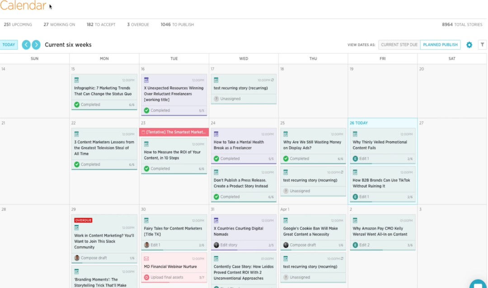Switch view dates to Current Step Due
Screen dimensions: 488x288
399,44
